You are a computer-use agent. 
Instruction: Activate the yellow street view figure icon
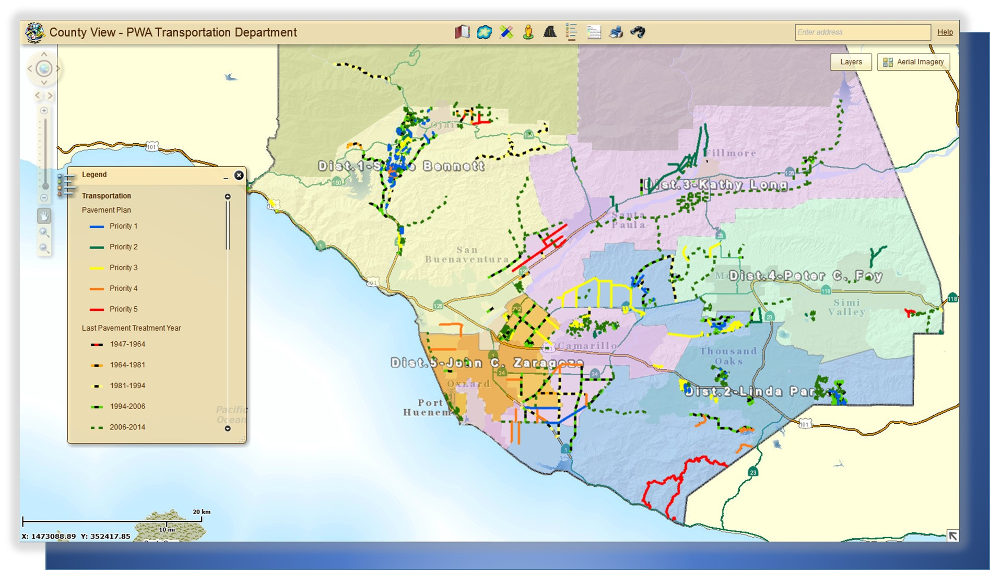coord(528,32)
